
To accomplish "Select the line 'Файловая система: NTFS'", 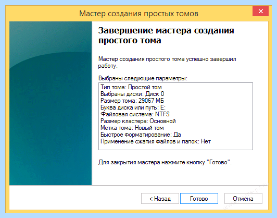I will 135,114.
